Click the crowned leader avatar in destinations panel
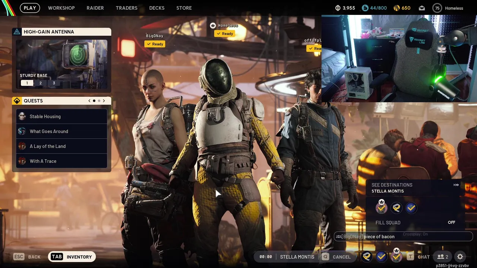The width and height of the screenshot is (477, 268). [x=381, y=208]
